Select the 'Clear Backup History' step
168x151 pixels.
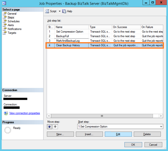pos(105,45)
